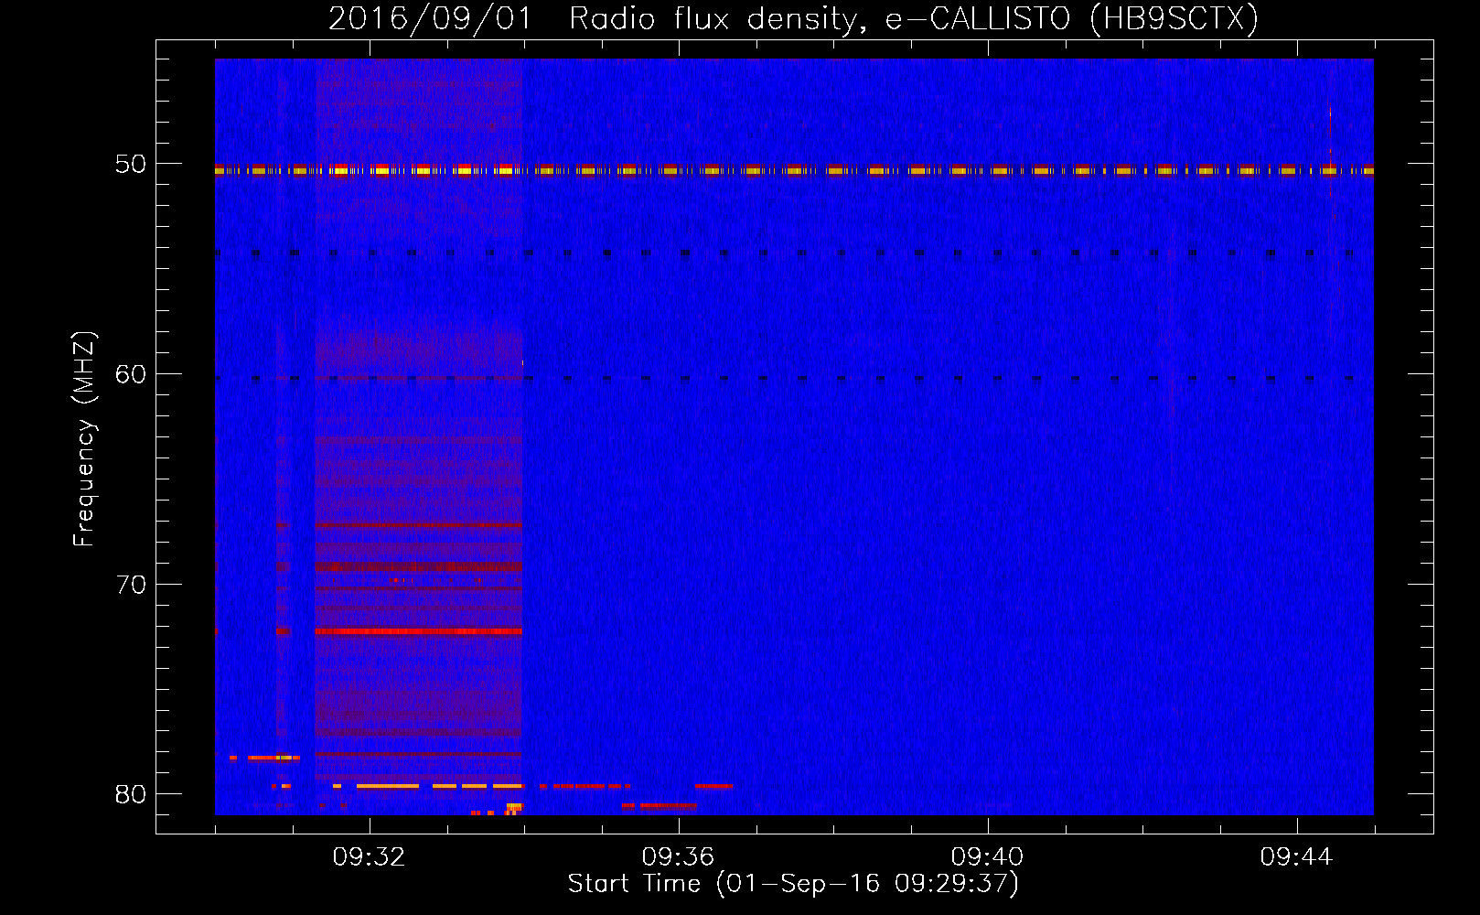
Task: Click the 09:44 time tick label
Action: coord(1296,857)
